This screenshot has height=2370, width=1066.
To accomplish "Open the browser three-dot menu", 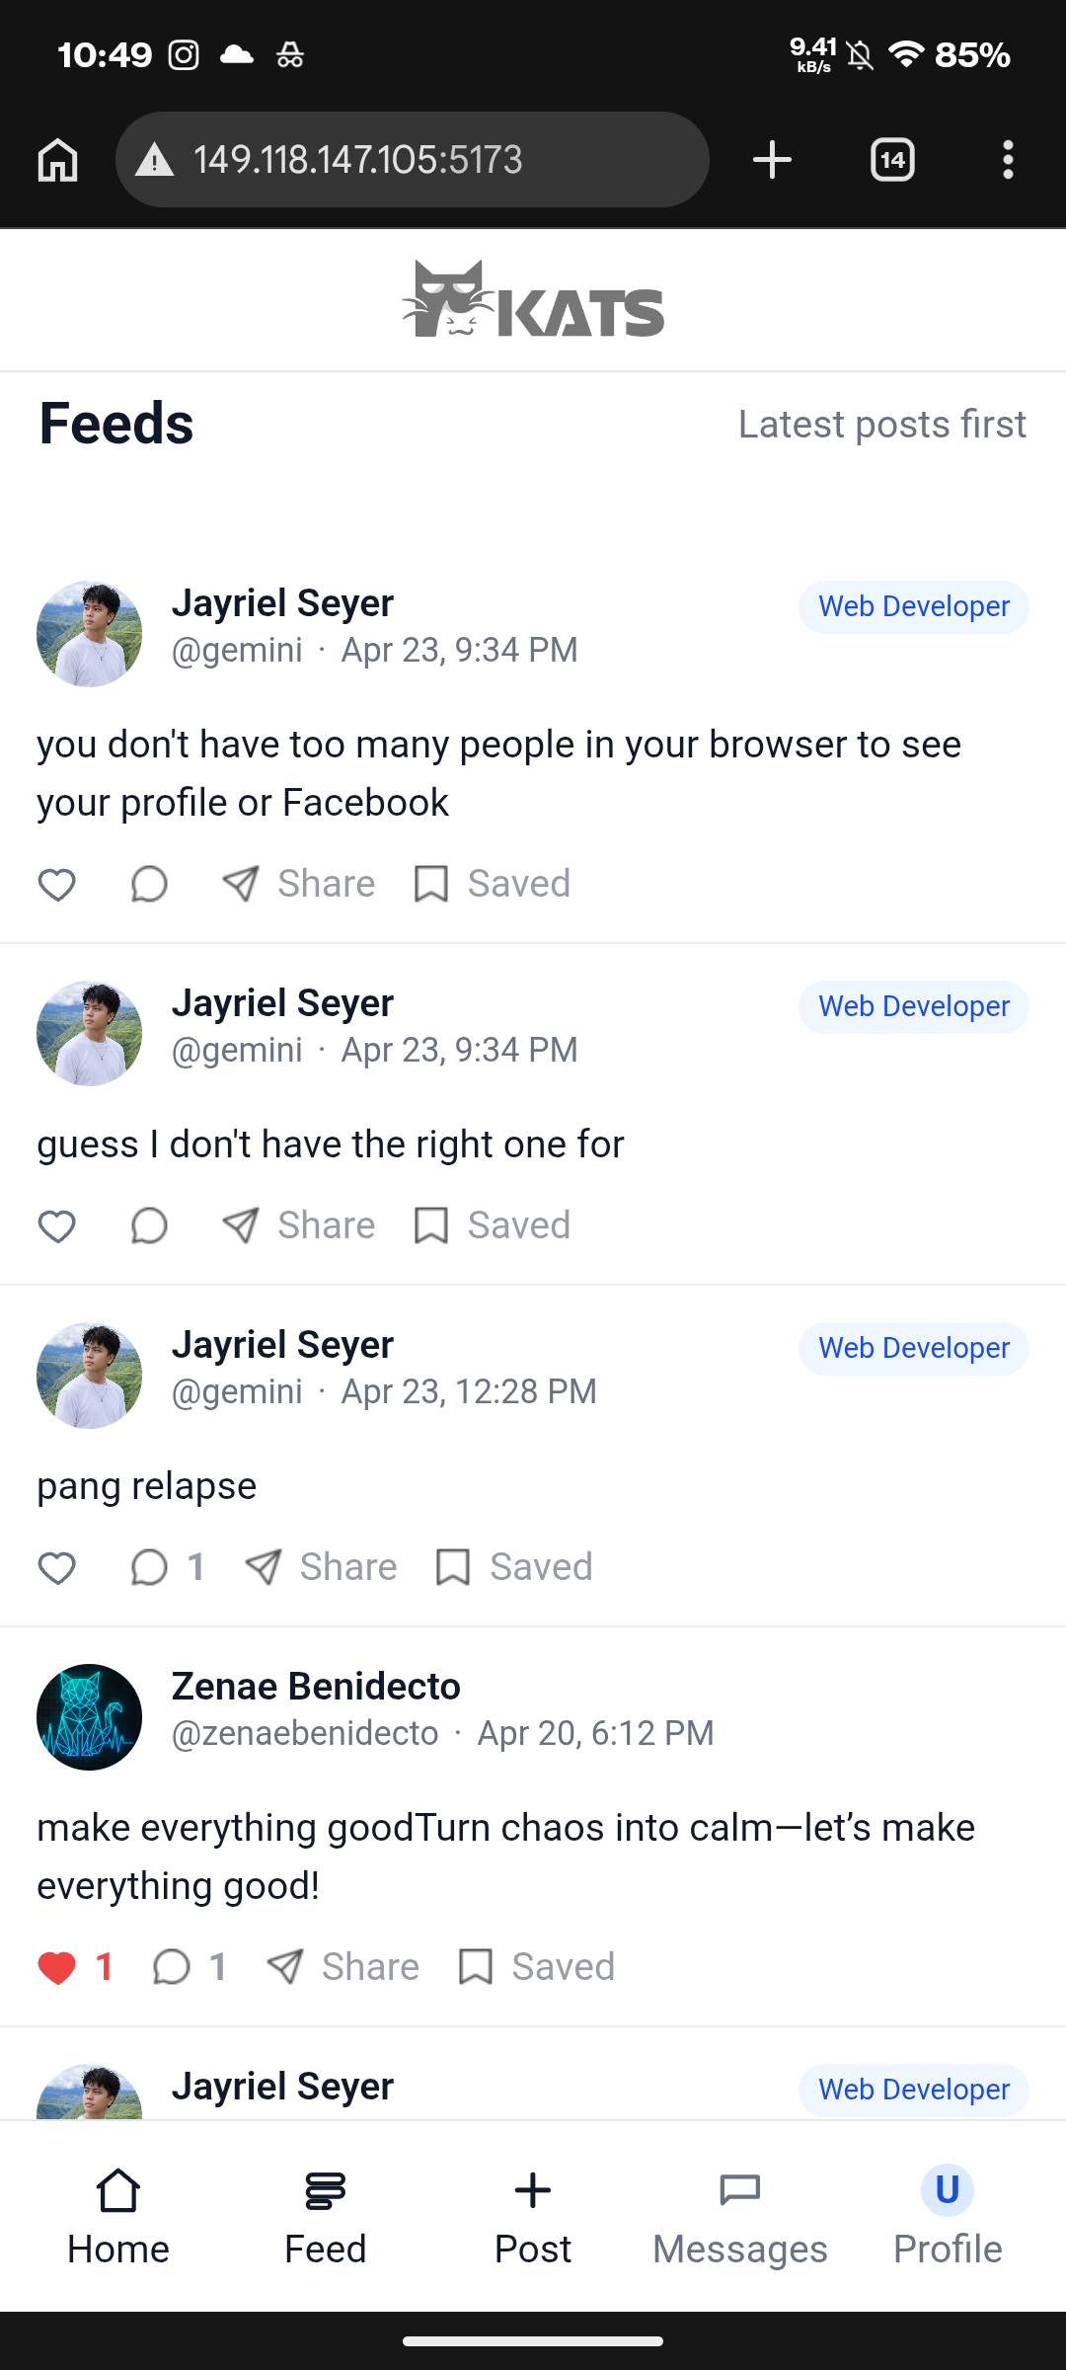I will click(x=1007, y=160).
